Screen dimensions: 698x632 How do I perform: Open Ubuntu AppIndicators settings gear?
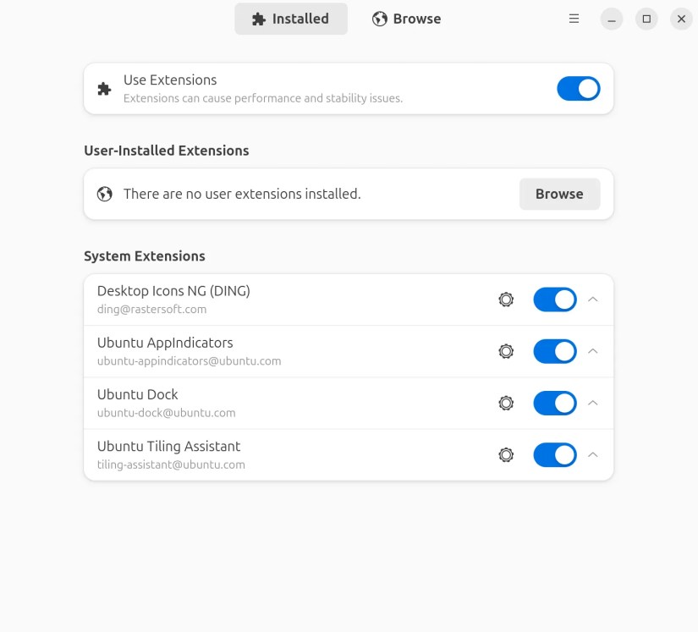click(x=506, y=351)
